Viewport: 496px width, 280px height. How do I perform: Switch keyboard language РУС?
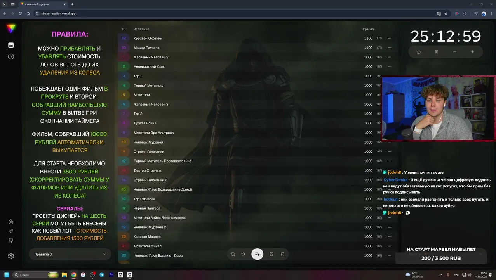click(457, 275)
